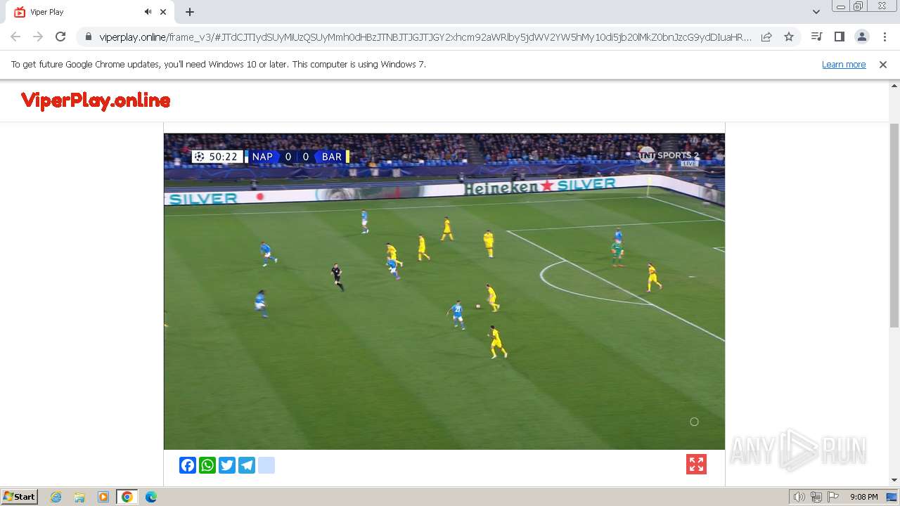Open the system volume control
The image size is (900, 506).
(799, 497)
